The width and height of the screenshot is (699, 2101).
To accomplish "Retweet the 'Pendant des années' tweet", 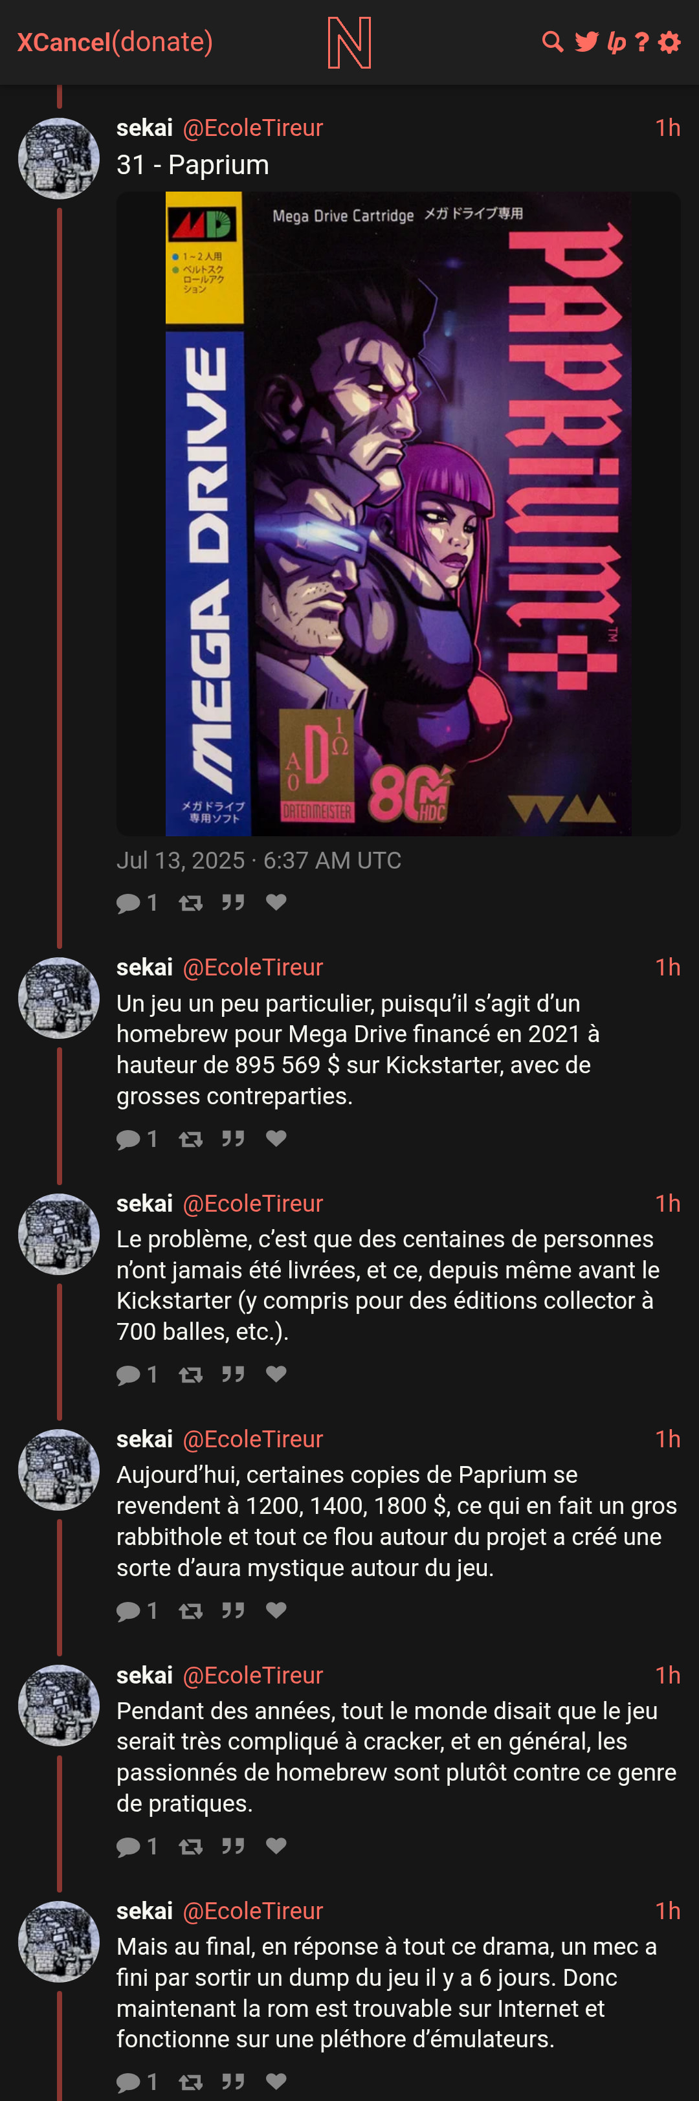I will [x=190, y=1846].
